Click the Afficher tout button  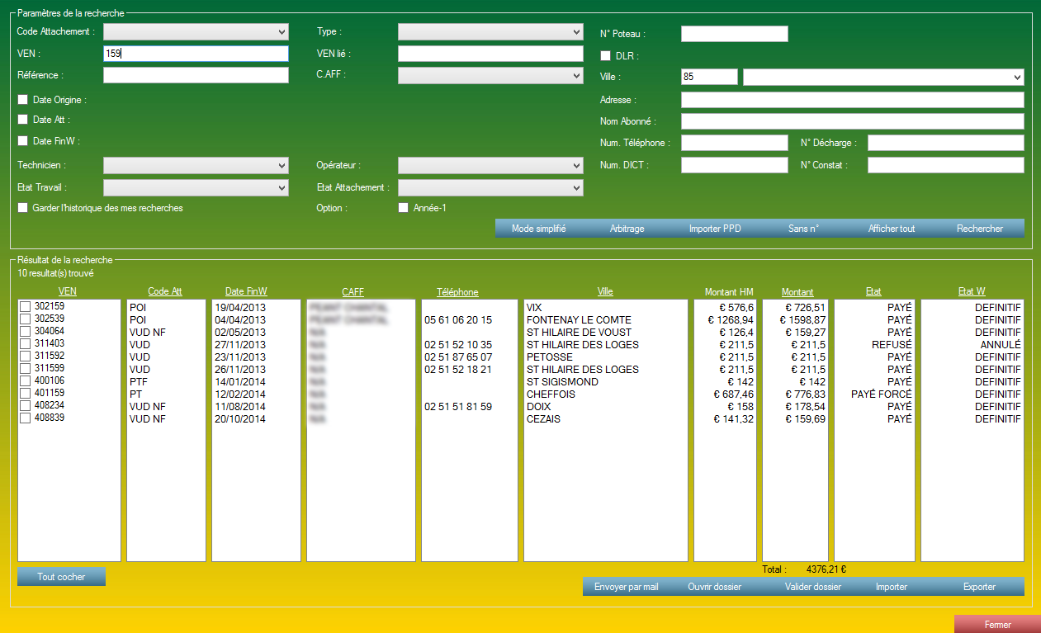tap(891, 229)
